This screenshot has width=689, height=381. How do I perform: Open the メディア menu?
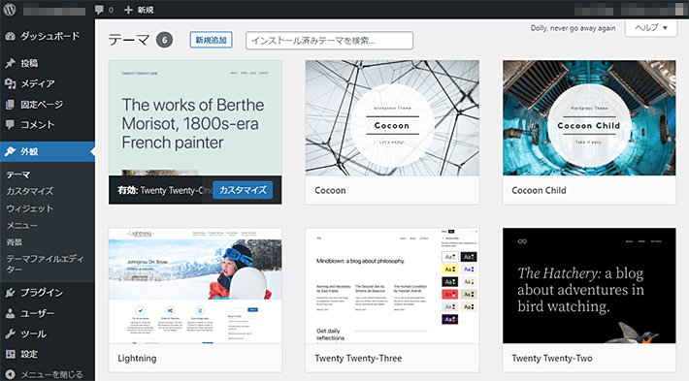[48, 83]
